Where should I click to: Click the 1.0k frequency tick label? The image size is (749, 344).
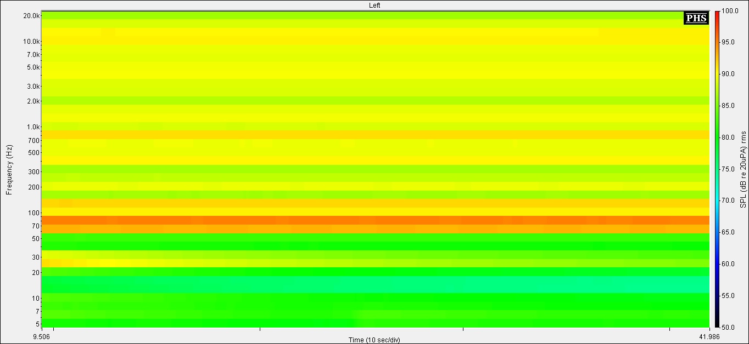[x=32, y=127]
